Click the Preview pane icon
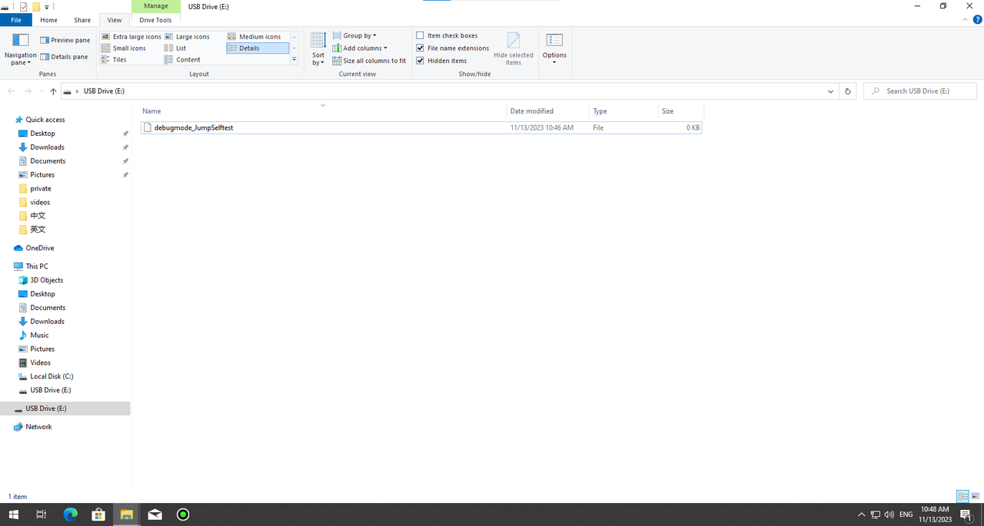 [45, 40]
